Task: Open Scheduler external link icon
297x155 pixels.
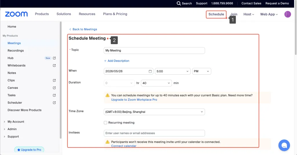Action: 54,102
